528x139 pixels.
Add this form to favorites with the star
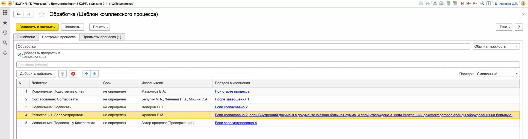[x=42, y=14]
